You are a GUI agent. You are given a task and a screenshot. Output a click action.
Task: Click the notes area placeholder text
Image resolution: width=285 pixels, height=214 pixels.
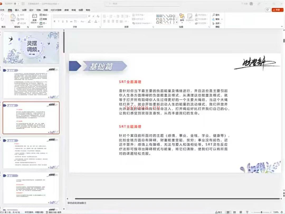[x=77, y=203]
